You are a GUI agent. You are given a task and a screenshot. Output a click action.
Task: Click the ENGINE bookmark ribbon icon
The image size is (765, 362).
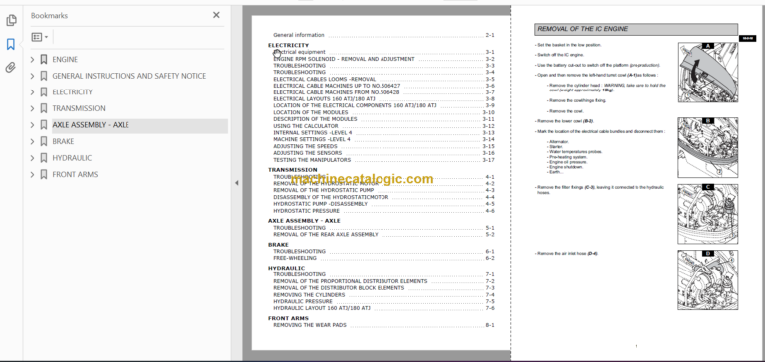coord(44,60)
